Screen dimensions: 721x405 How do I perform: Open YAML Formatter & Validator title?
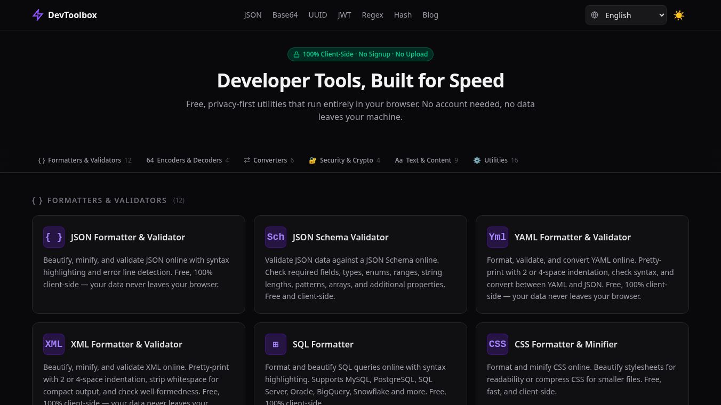[573, 237]
